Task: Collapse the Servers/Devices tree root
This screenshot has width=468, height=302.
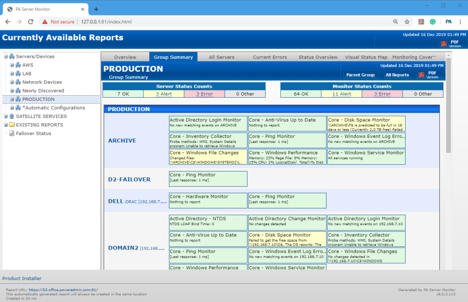Action: (x=5, y=57)
